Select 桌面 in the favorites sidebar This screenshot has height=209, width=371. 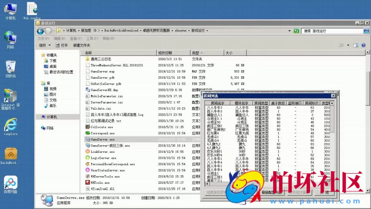click(53, 66)
